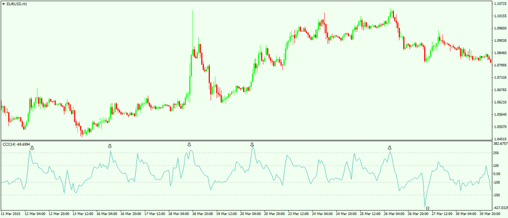
Task: Click the -427.0325 value on CCI scale
Action: 499,208
